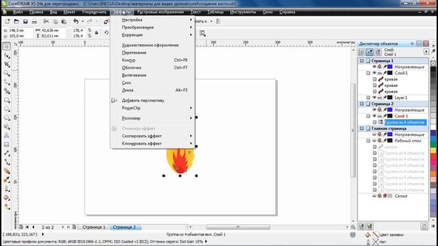Click the object width field 43,636 мм
Viewport: 438px width, 246px height.
coord(53,30)
